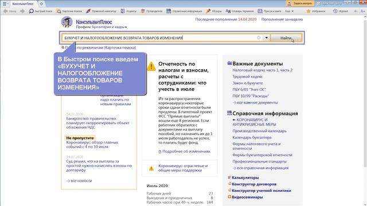Image resolution: width=367 pixels, height=206 pixels.
Task: Open Трудовой кодекс document
Action: pyautogui.click(x=247, y=77)
